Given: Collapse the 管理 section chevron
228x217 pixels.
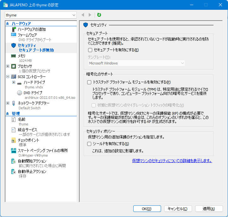Looking at the screenshot, I should click(8, 114).
